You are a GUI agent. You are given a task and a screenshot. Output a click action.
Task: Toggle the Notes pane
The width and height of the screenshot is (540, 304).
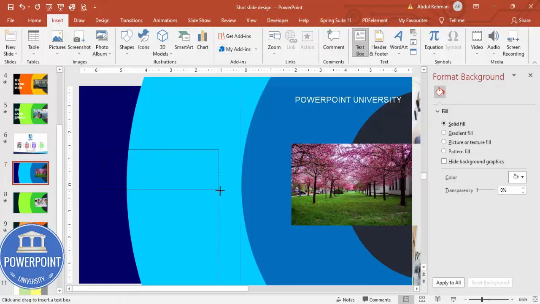click(x=345, y=299)
